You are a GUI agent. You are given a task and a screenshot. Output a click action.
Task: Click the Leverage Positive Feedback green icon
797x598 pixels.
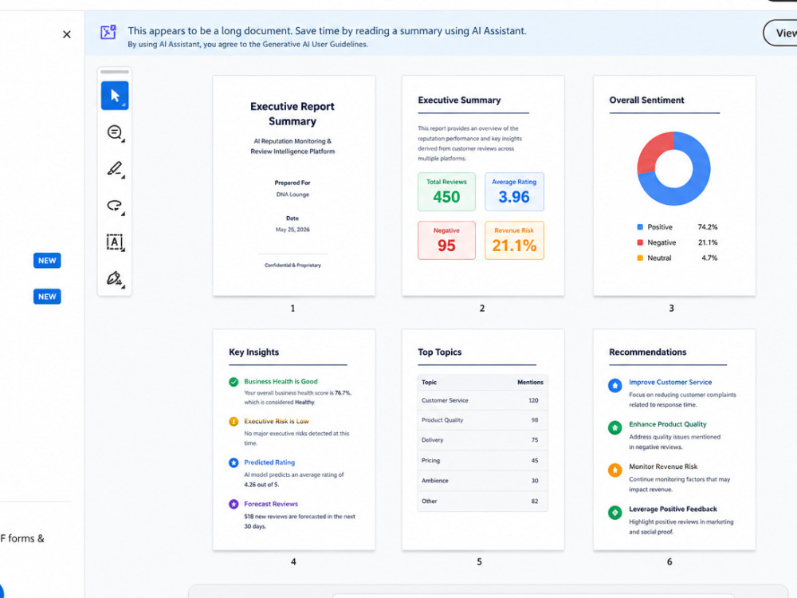[615, 513]
